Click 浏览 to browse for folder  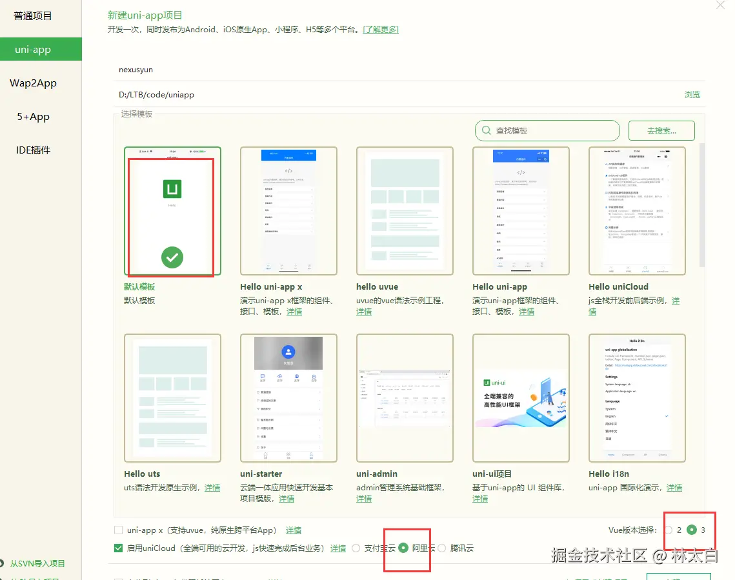[x=692, y=95]
